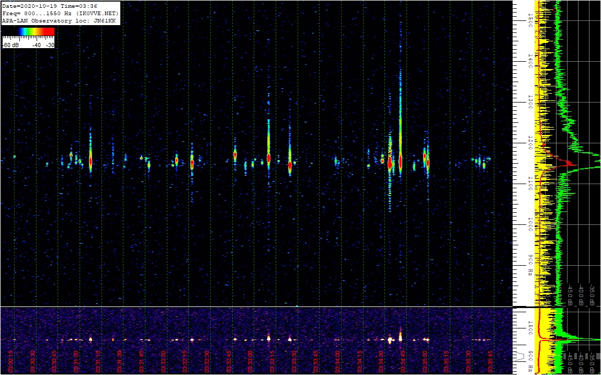Click the Date=2020-10-19 Time=03:36 header line
The height and width of the screenshot is (375, 601).
click(x=50, y=6)
